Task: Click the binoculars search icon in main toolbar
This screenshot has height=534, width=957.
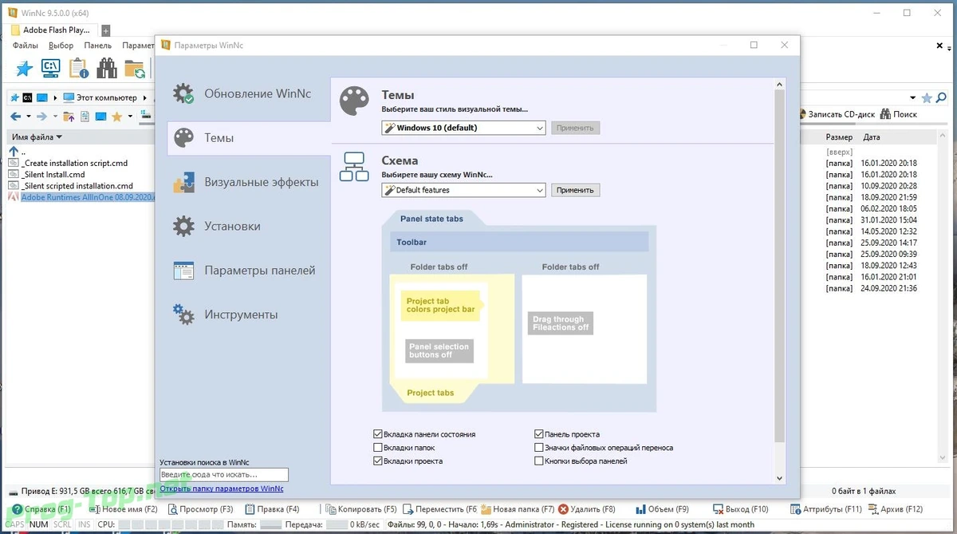Action: click(106, 69)
